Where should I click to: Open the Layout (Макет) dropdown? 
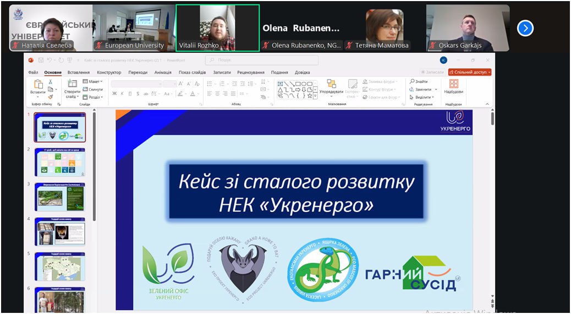tap(92, 81)
